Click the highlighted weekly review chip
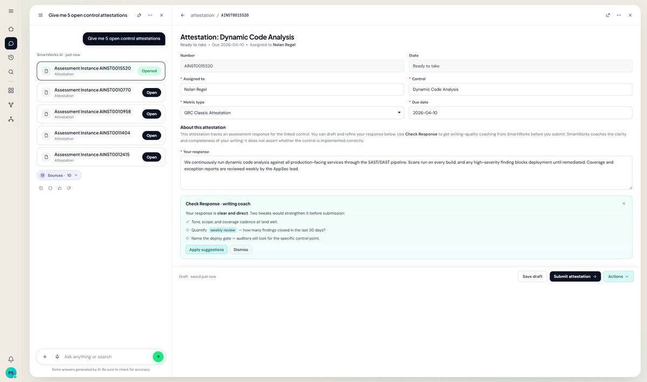 coord(223,230)
